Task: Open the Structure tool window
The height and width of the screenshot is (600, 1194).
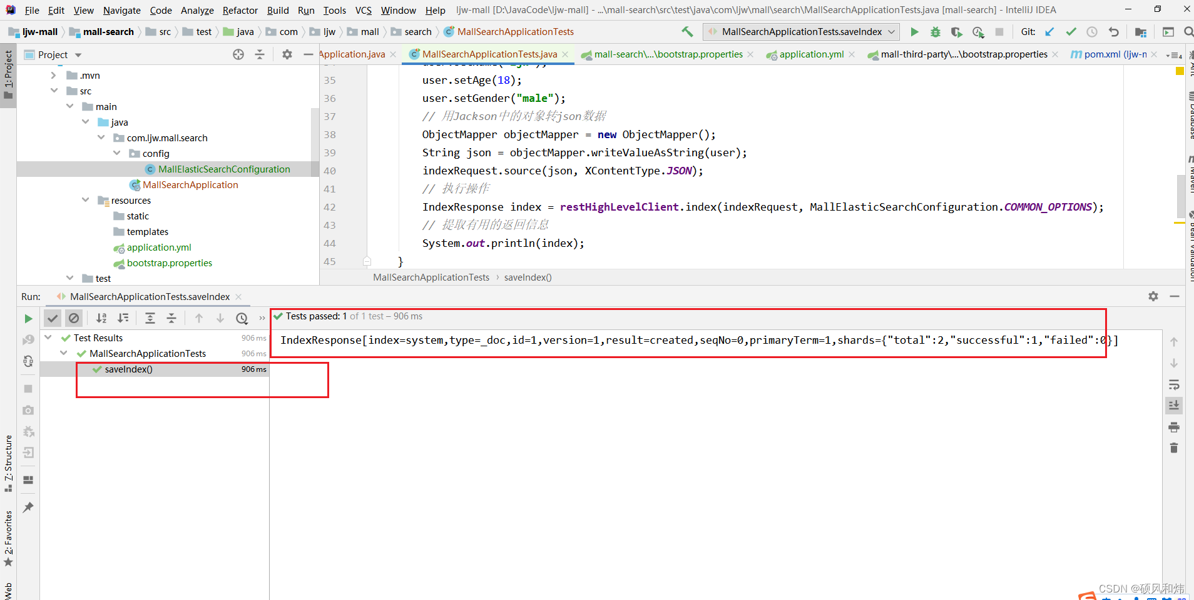Action: (8, 463)
